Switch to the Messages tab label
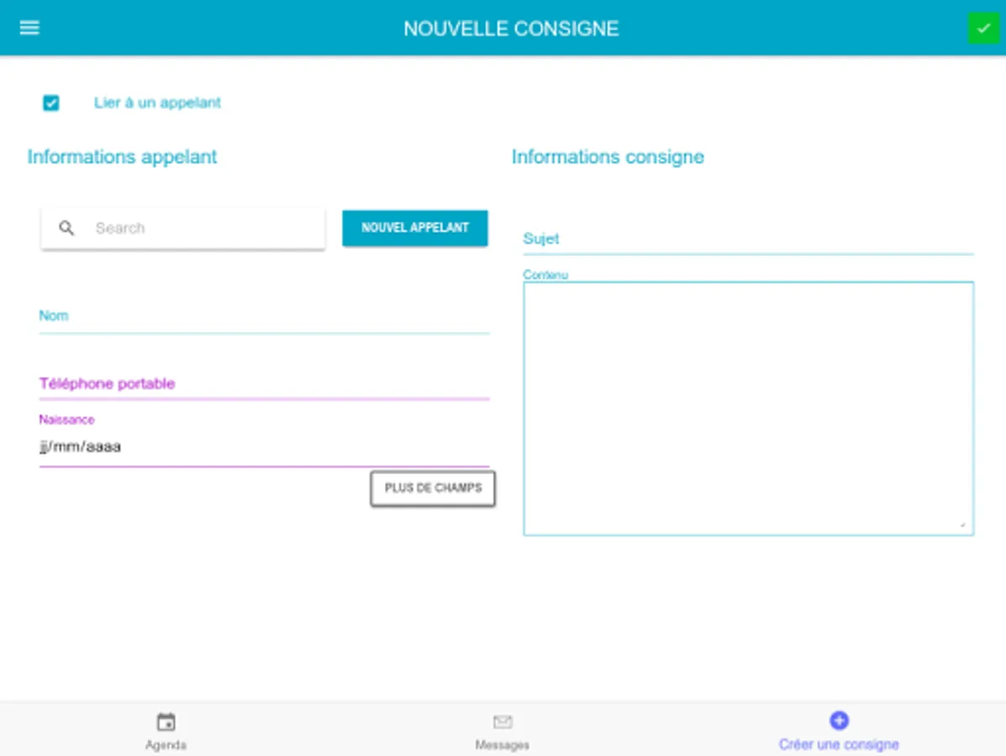This screenshot has height=756, width=1006. [x=503, y=744]
